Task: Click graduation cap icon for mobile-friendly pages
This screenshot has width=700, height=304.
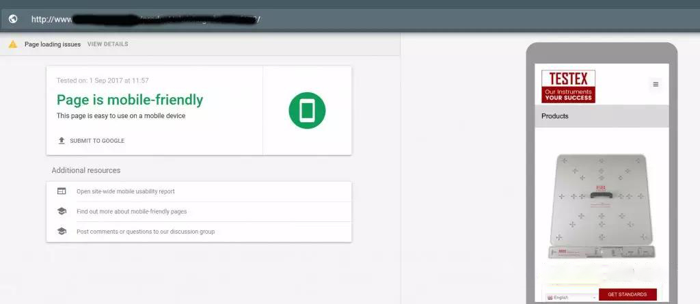Action: [62, 211]
